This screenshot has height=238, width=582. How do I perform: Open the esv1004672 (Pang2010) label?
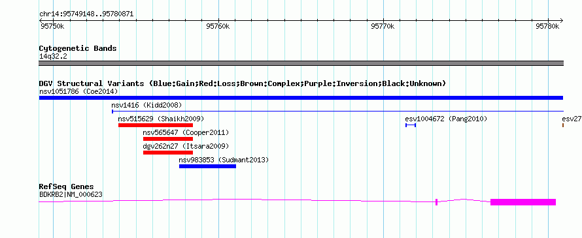point(446,119)
